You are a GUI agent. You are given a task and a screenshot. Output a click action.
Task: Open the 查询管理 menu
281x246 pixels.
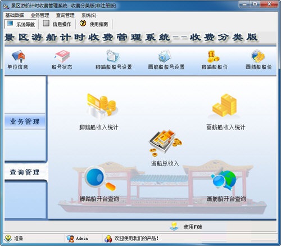coord(65,15)
